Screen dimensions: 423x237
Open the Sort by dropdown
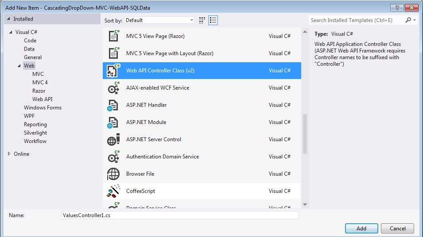pos(159,20)
